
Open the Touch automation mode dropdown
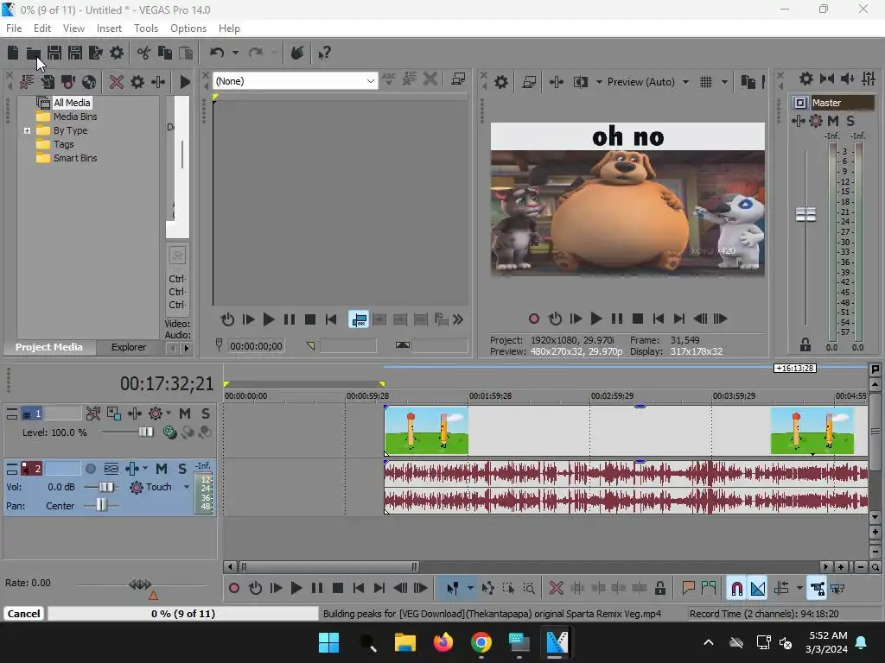(x=187, y=487)
